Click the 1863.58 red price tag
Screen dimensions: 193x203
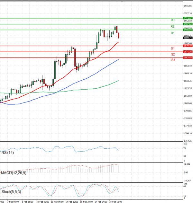click(x=188, y=57)
